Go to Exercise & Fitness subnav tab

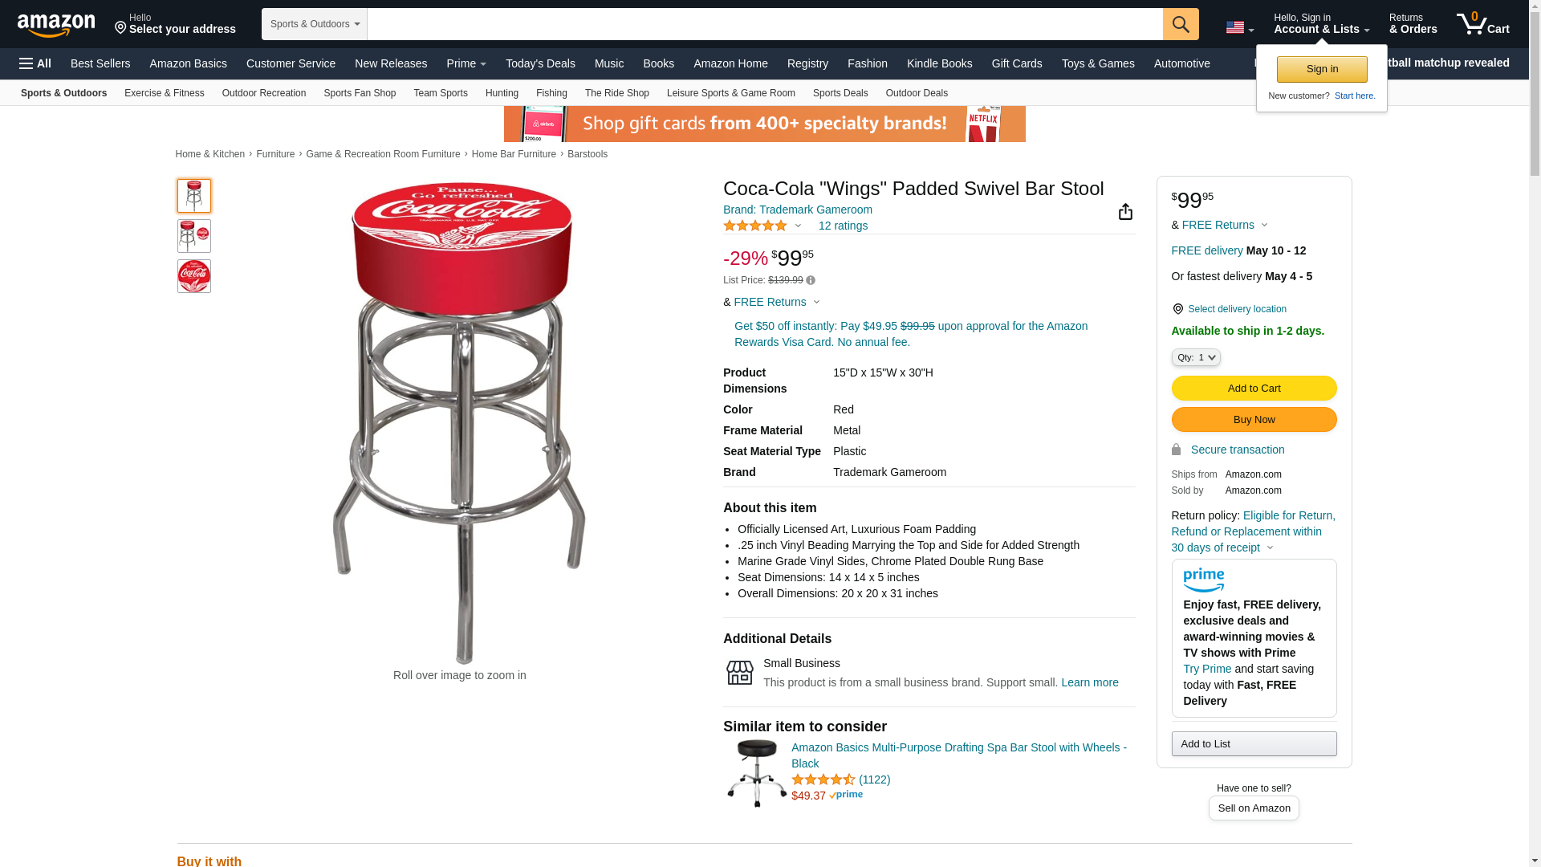164,93
